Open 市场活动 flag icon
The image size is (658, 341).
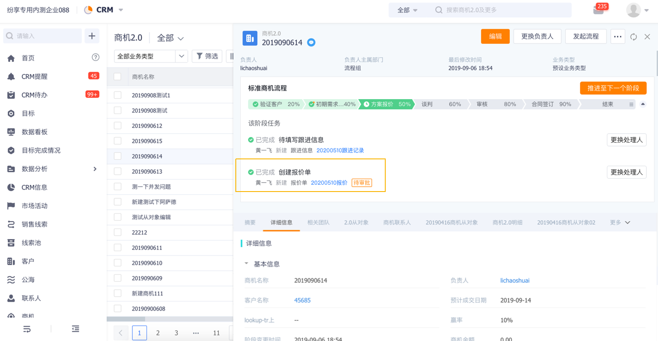point(11,206)
